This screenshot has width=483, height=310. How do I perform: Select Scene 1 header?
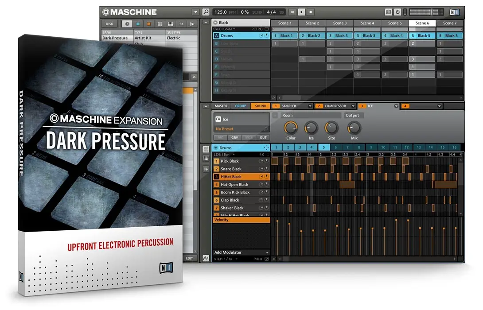click(x=284, y=23)
